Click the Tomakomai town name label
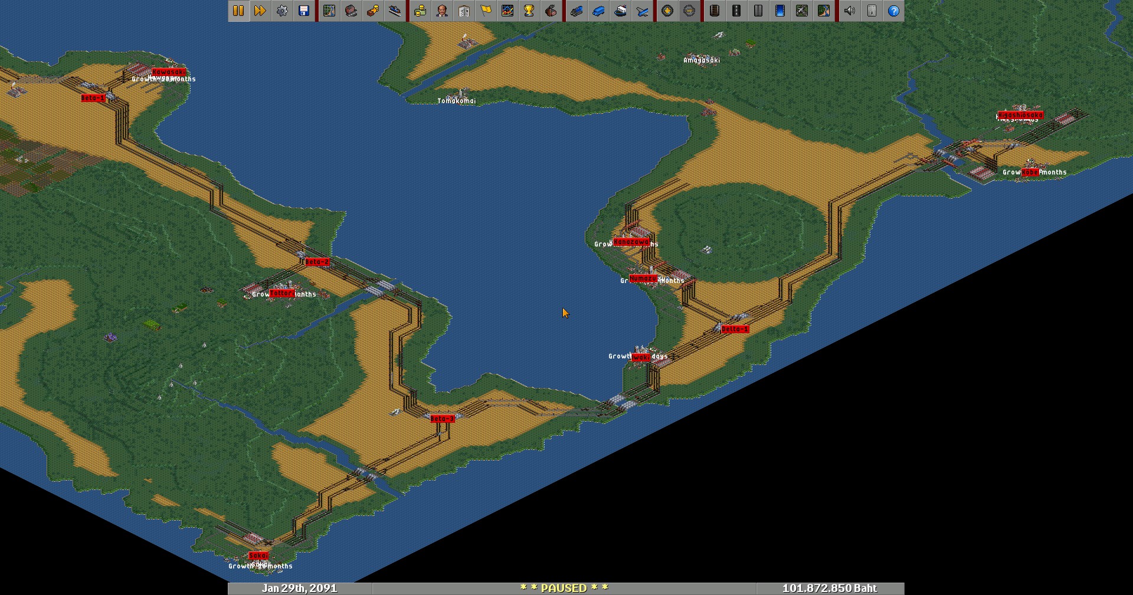Viewport: 1133px width, 595px height. [x=456, y=101]
